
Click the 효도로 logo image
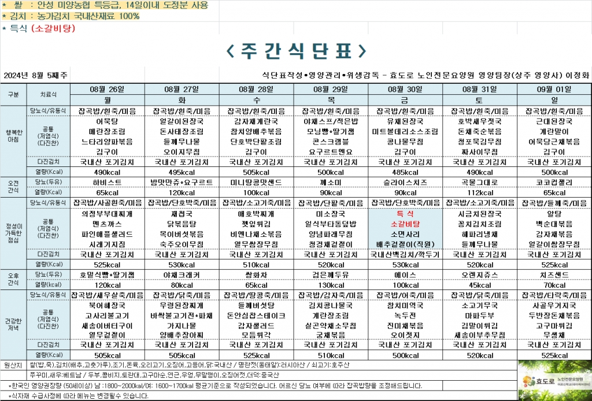pos(554,380)
